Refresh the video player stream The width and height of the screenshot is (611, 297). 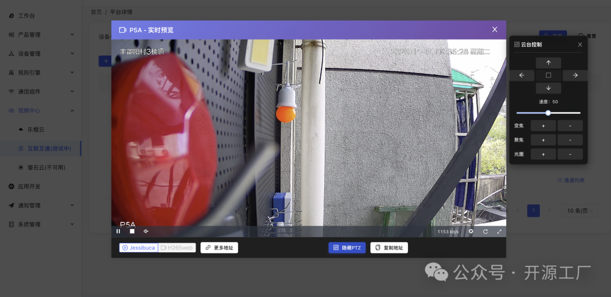485,231
